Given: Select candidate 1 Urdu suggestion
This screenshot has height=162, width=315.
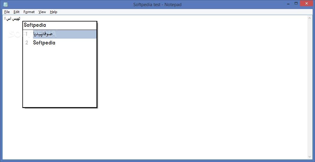Looking at the screenshot, I should click(60, 34).
